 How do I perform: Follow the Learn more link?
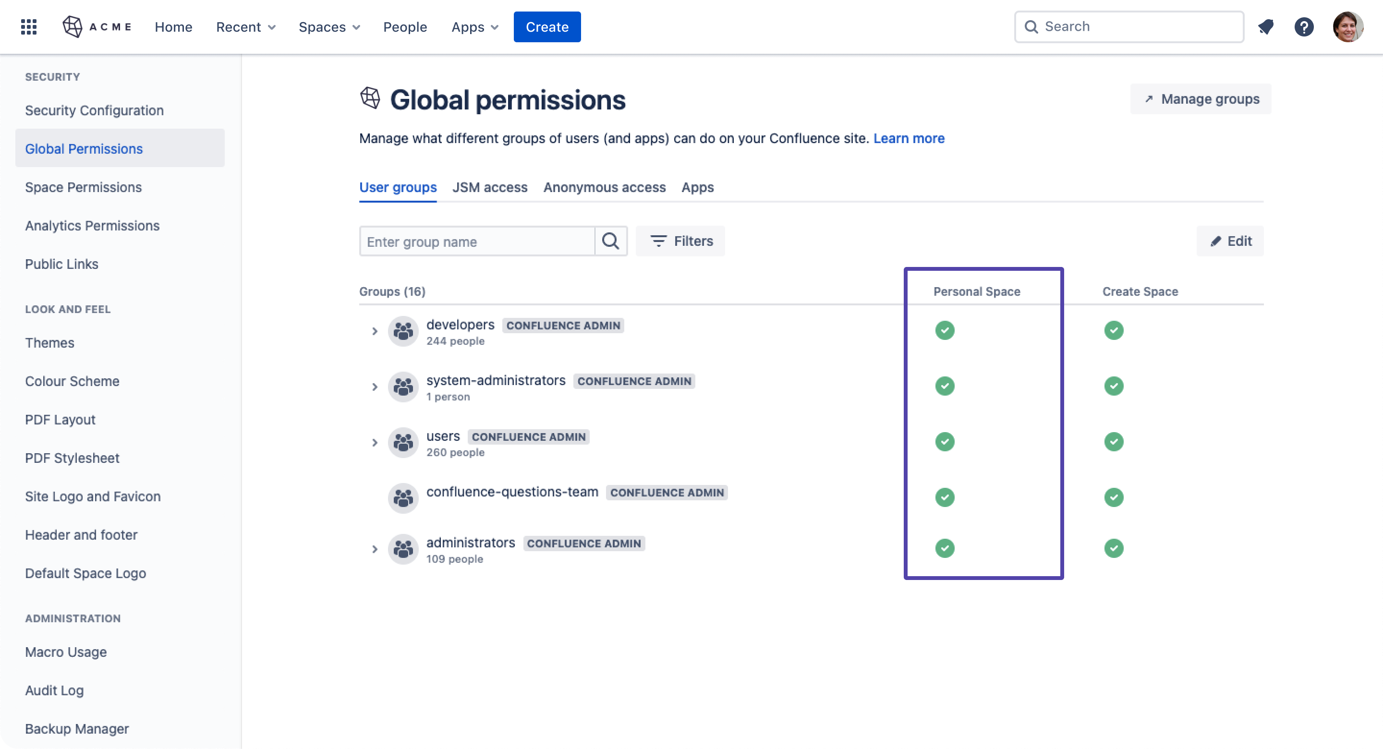tap(909, 138)
